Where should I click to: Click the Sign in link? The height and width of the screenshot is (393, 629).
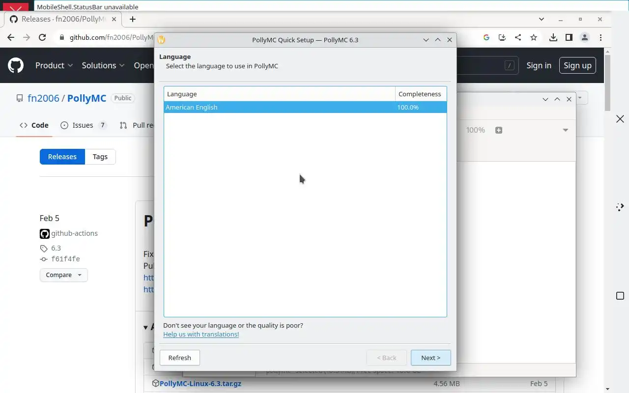coord(539,65)
